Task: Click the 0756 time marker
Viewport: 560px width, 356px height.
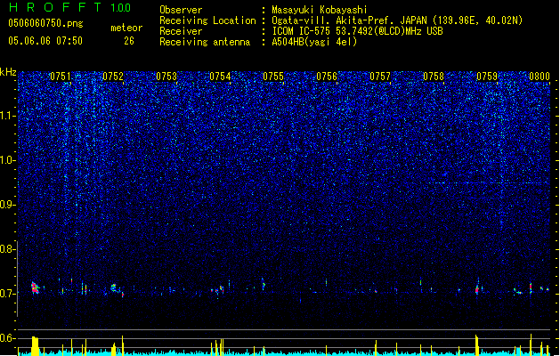Action: [327, 77]
